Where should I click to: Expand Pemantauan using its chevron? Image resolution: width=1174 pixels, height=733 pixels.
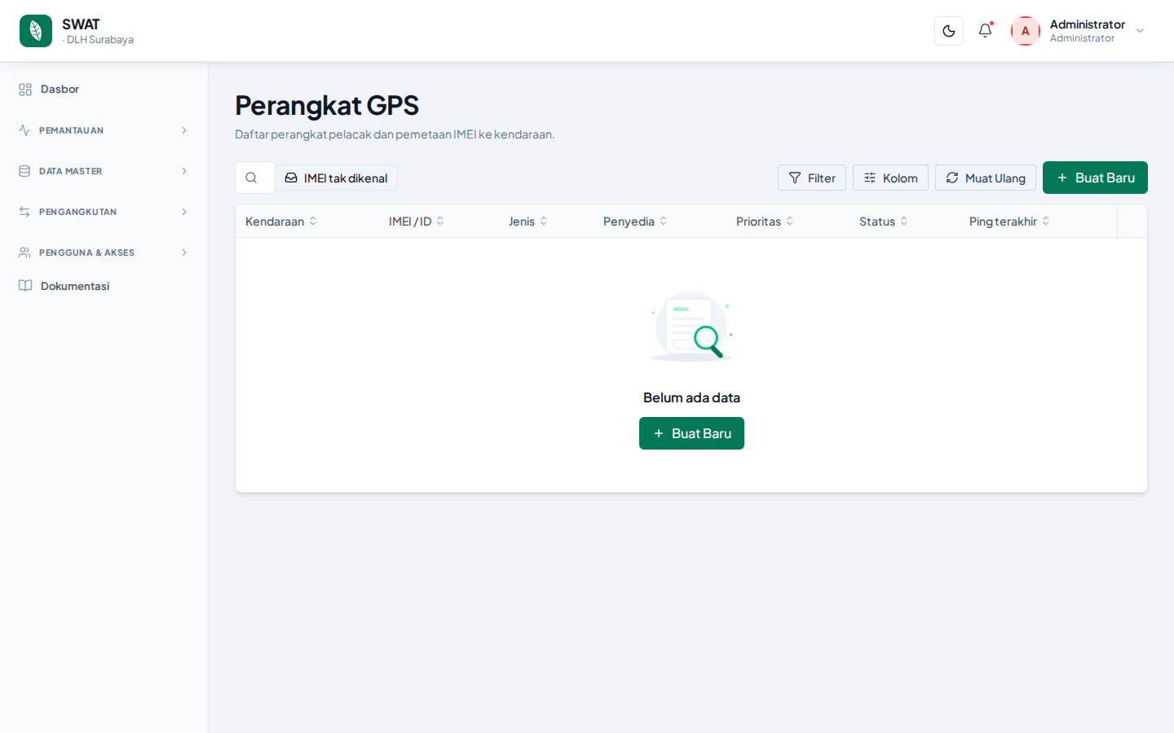pos(184,130)
